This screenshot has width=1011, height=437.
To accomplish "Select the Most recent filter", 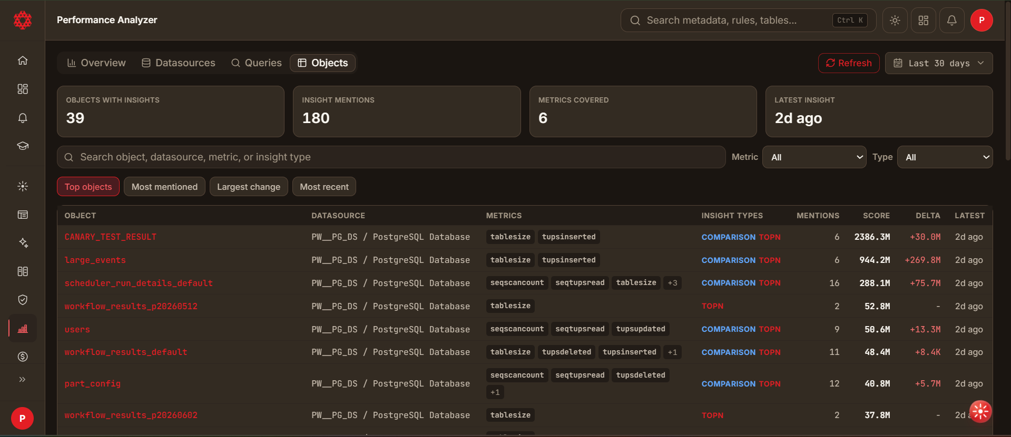I will tap(324, 187).
